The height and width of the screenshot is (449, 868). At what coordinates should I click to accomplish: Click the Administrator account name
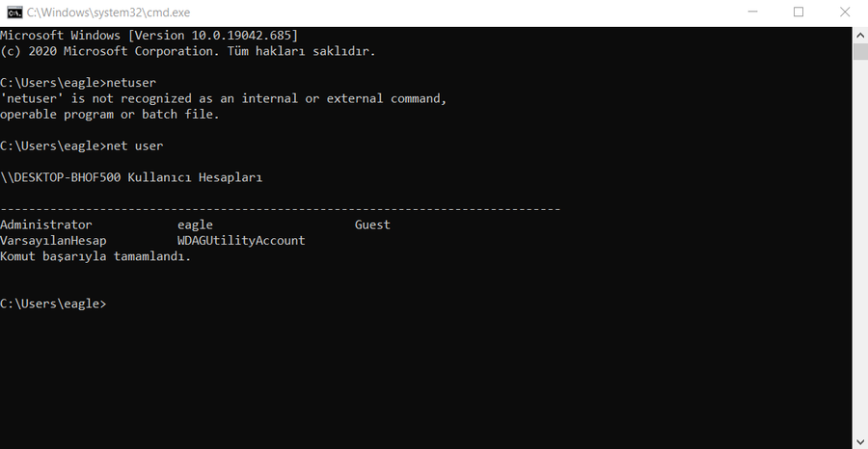[46, 224]
